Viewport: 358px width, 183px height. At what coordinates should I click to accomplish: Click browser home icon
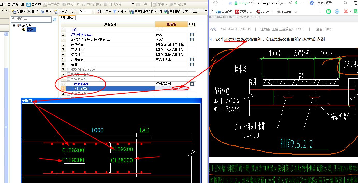(215, 3)
